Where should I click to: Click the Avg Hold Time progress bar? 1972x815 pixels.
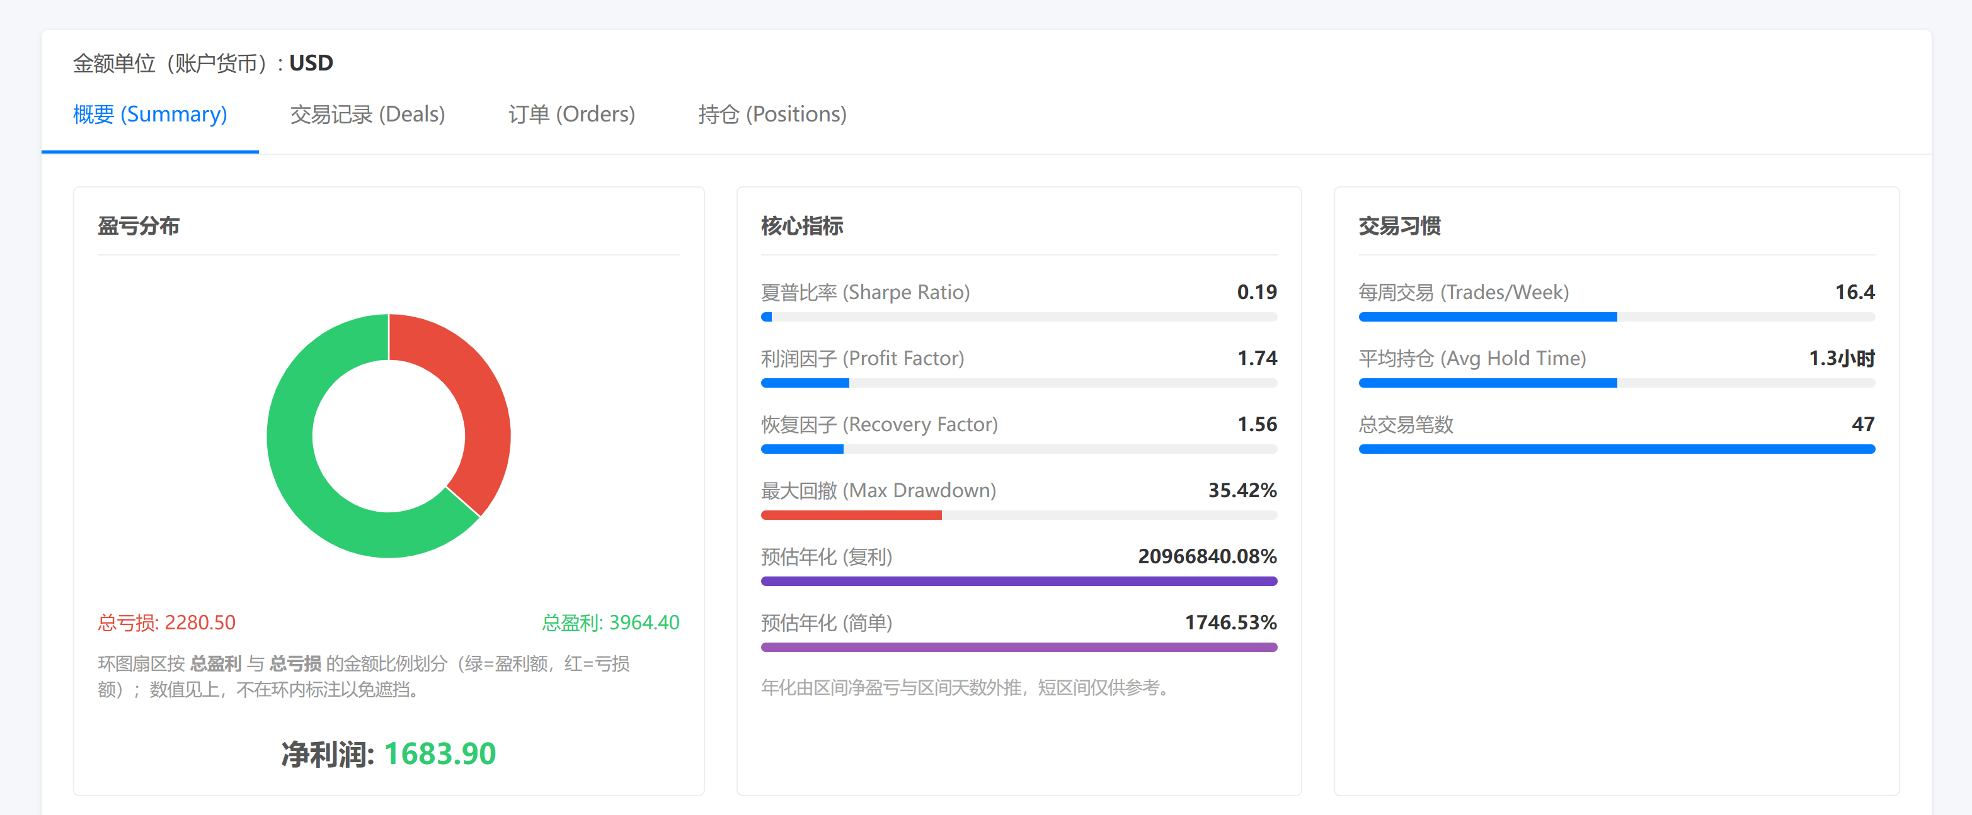1616,383
